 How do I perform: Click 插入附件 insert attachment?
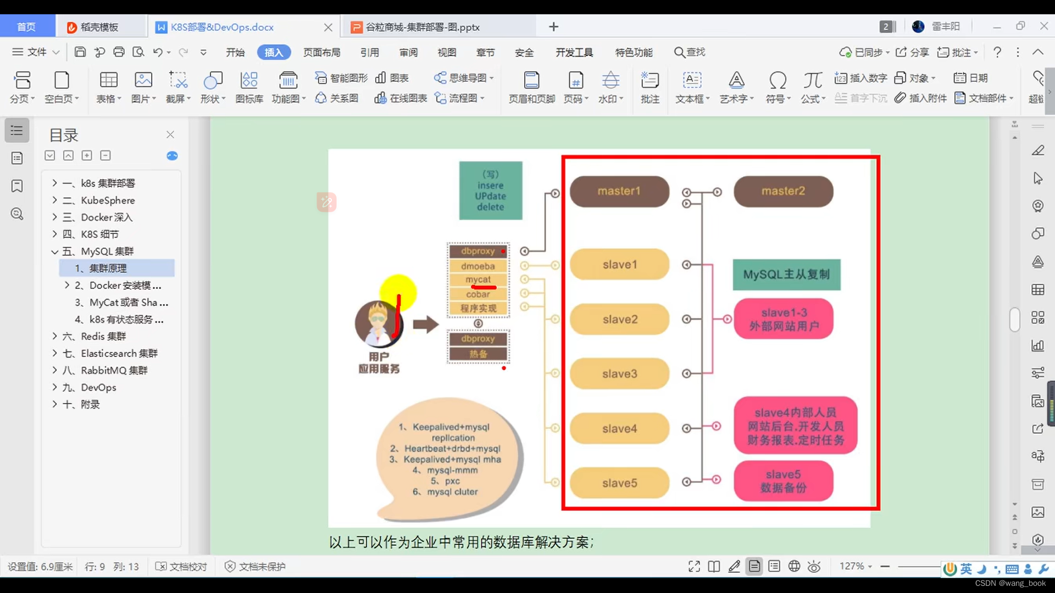(x=921, y=98)
